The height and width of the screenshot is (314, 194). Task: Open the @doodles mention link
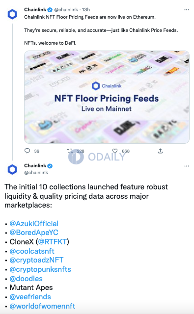click(26, 279)
